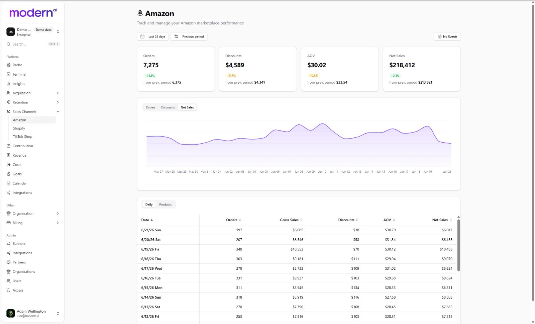Select the Daily table tab

[x=149, y=205]
